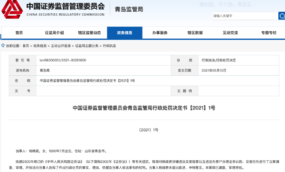
Task: Select the 政务信息 navigation tab
Action: click(x=124, y=33)
